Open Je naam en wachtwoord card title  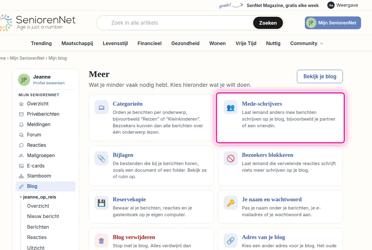tap(272, 199)
